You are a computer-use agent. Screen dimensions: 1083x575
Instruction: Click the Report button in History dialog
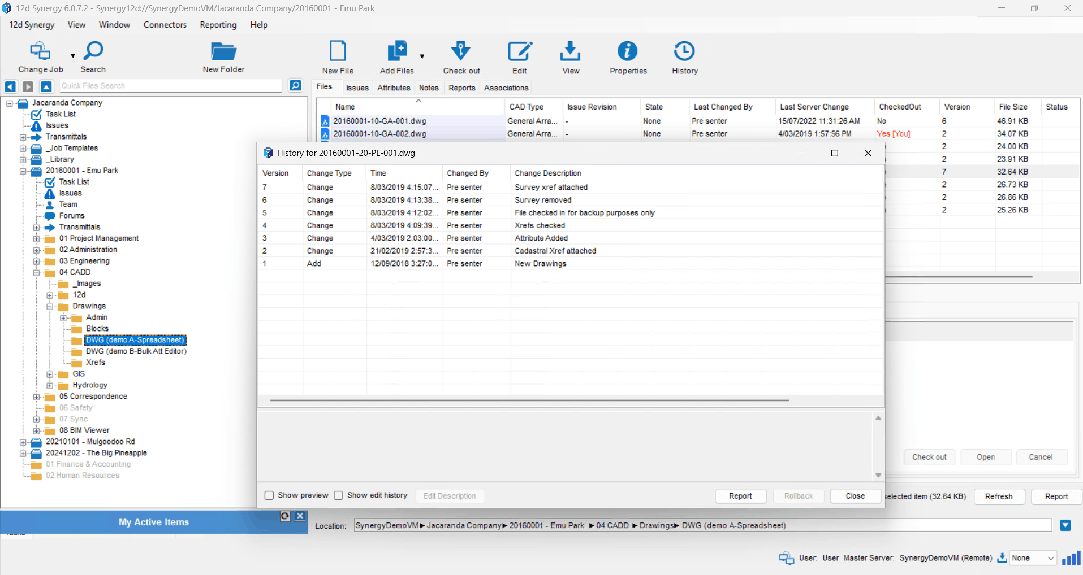click(x=740, y=496)
